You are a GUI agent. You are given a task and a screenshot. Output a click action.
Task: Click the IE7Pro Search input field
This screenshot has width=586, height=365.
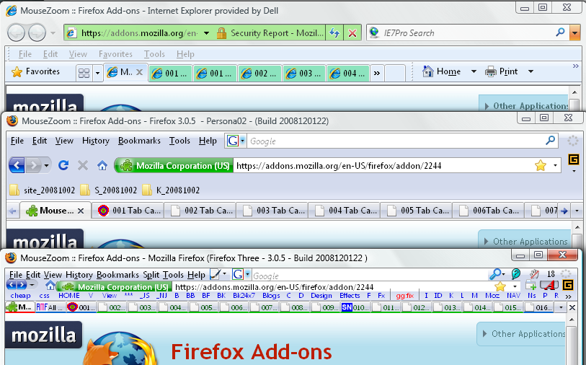tap(468, 33)
